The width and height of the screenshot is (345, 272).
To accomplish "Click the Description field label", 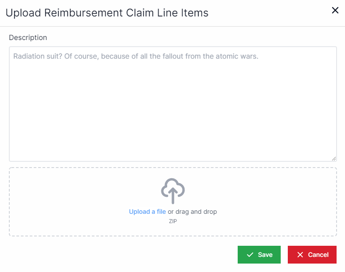I will [28, 38].
